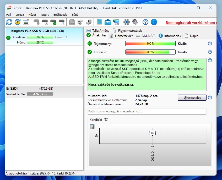Click the grey hard disk with seal icon
The width and height of the screenshot is (222, 180).
36,22
